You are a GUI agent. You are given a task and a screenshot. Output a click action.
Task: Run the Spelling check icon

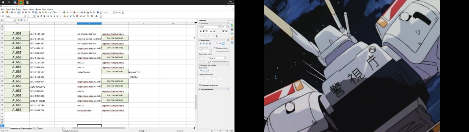(x=33, y=12)
